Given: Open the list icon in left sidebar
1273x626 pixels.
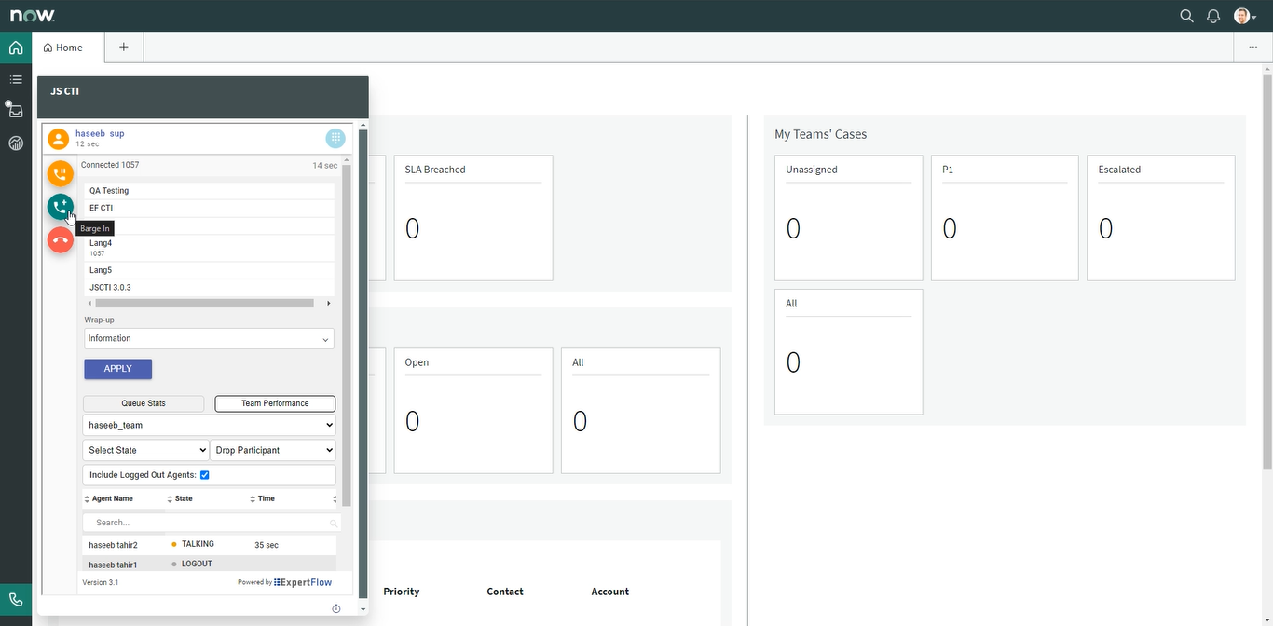Looking at the screenshot, I should tap(16, 79).
